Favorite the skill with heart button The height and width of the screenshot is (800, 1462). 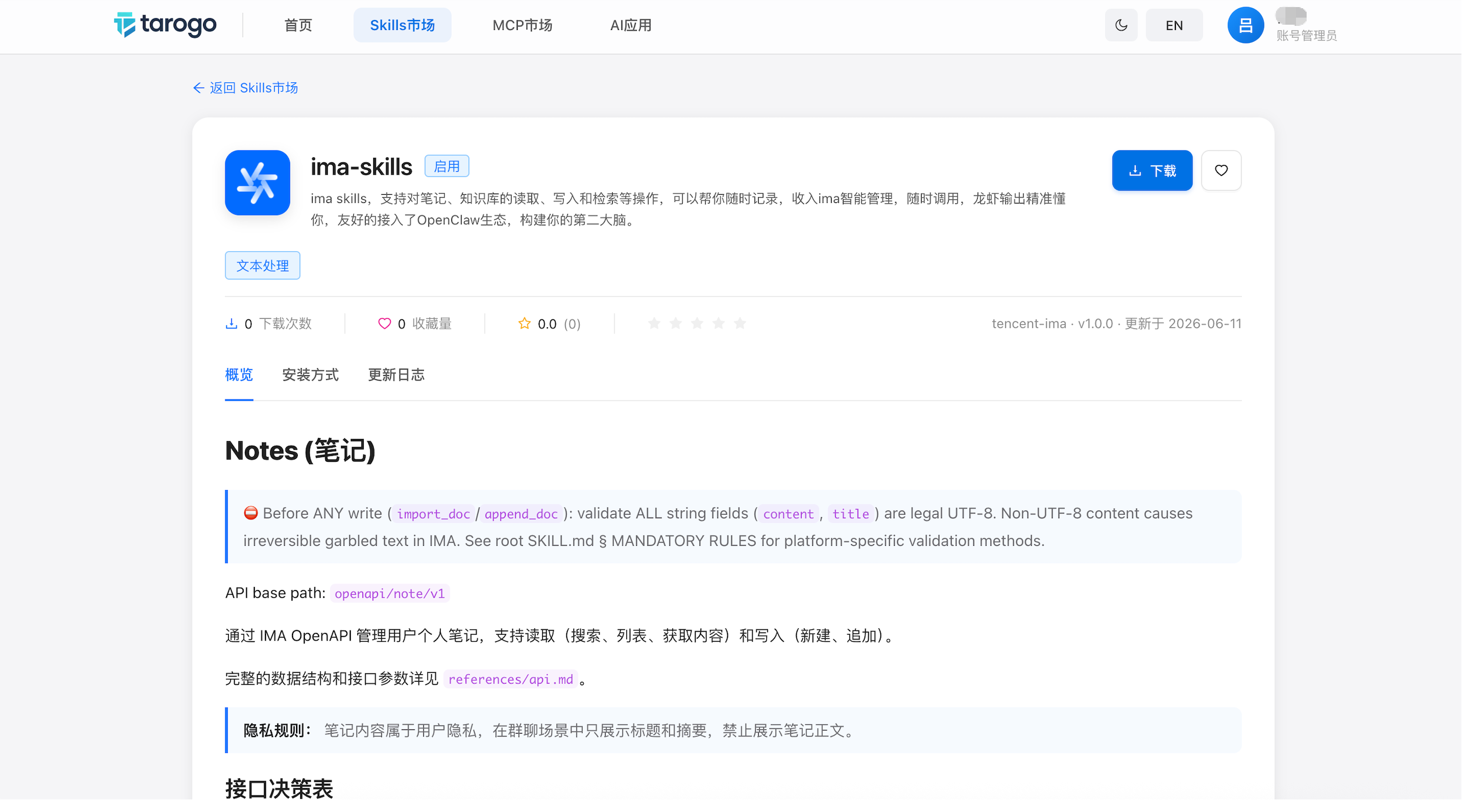pyautogui.click(x=1221, y=171)
